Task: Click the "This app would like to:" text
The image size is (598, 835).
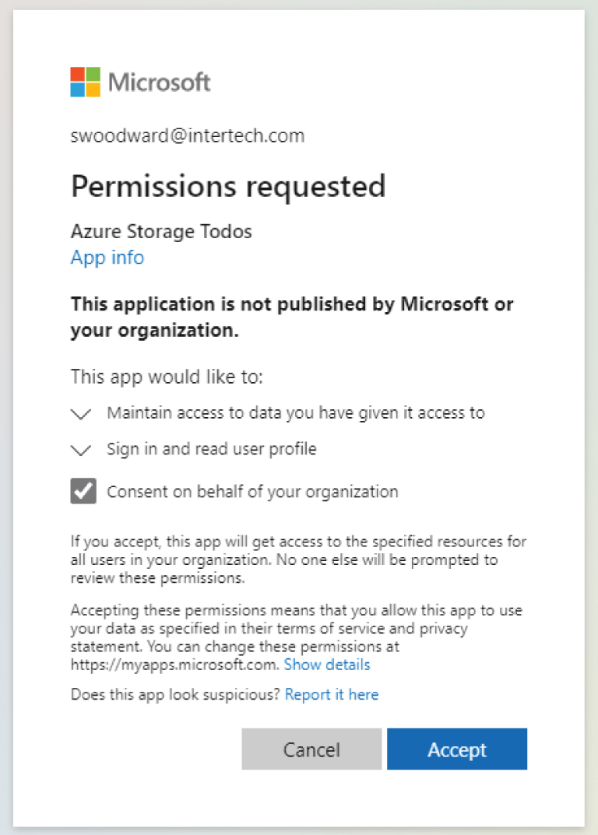Action: tap(167, 377)
